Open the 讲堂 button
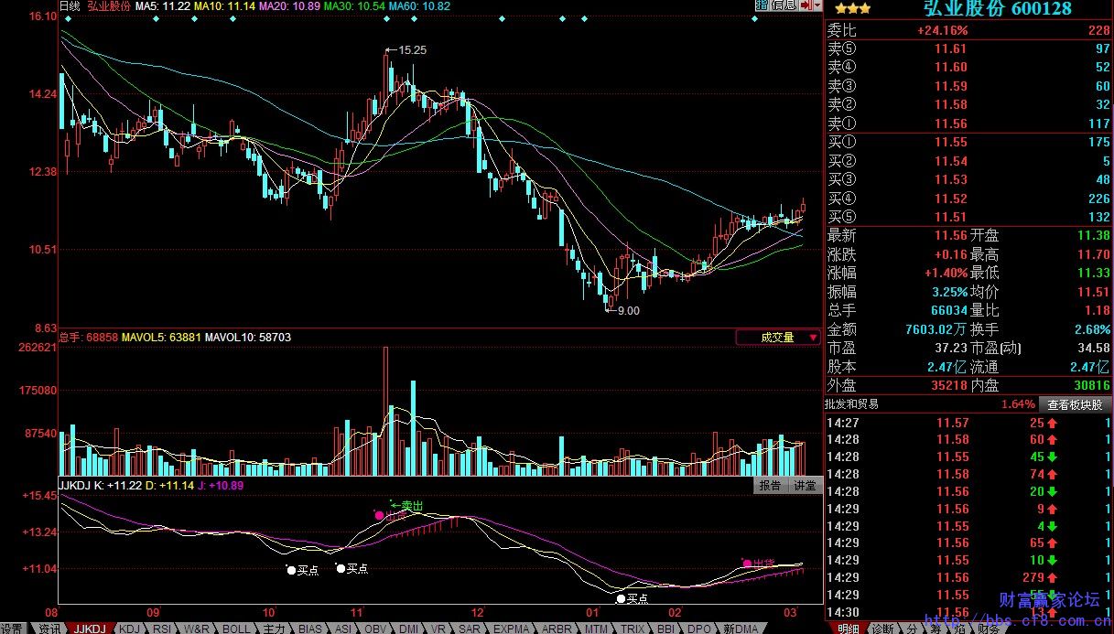Viewport: 1114px width, 634px height. [805, 485]
